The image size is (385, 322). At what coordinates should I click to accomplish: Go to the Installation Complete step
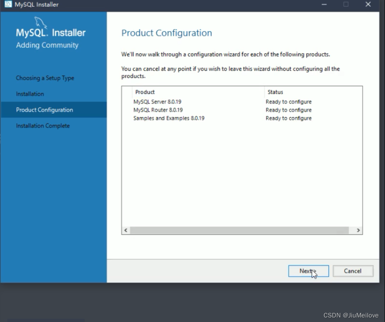pyautogui.click(x=43, y=126)
